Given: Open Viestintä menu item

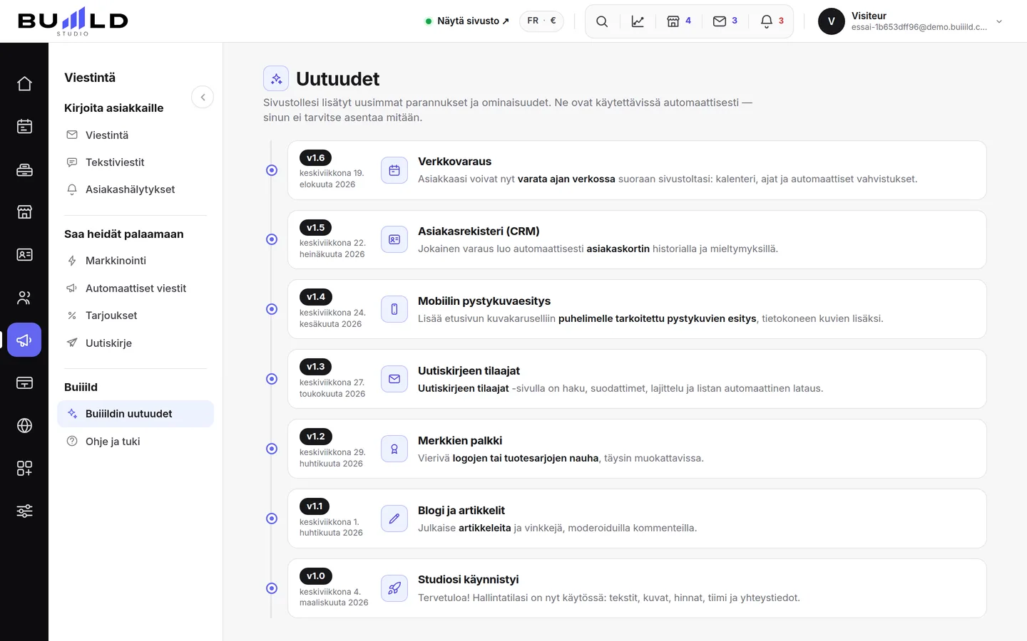Looking at the screenshot, I should click(136, 135).
